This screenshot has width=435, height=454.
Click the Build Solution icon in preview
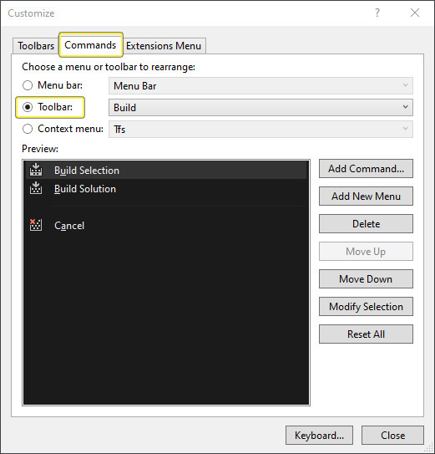pyautogui.click(x=36, y=188)
